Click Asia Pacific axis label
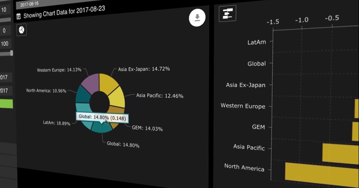The width and height of the screenshot is (359, 188). [x=249, y=147]
